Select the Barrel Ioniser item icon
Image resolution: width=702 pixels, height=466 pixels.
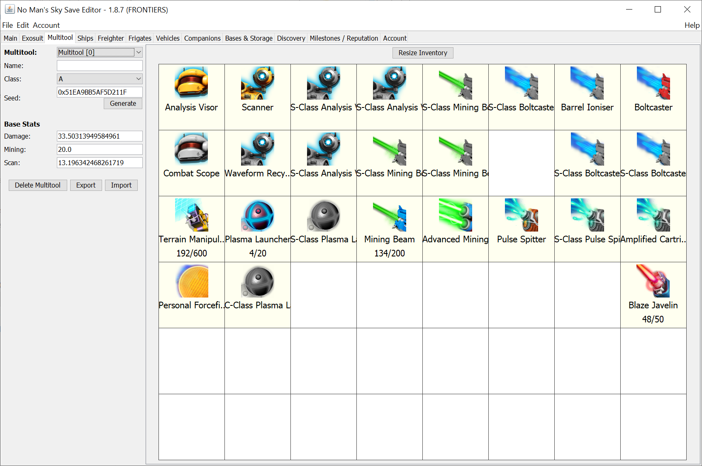[587, 83]
